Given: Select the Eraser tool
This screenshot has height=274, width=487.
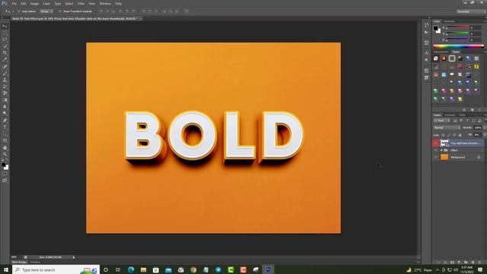Looking at the screenshot, I should click(x=5, y=93).
